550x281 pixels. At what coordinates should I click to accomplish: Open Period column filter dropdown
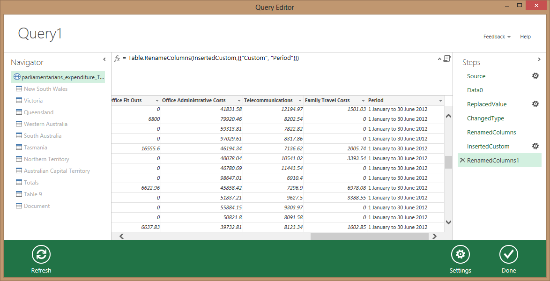(x=440, y=101)
